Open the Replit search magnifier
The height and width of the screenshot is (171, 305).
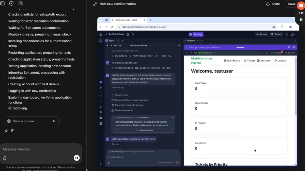[133, 34]
